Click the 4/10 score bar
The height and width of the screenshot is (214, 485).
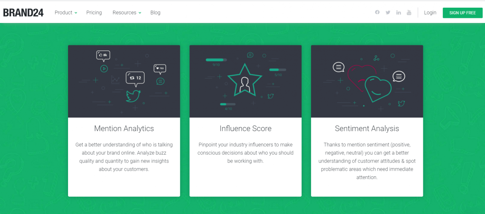(x=228, y=104)
